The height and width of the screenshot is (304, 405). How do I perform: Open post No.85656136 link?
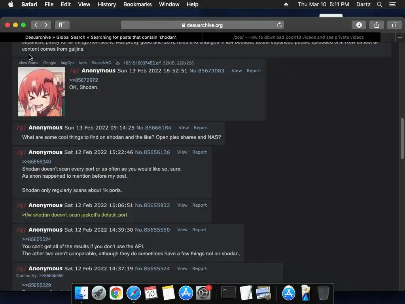point(152,152)
